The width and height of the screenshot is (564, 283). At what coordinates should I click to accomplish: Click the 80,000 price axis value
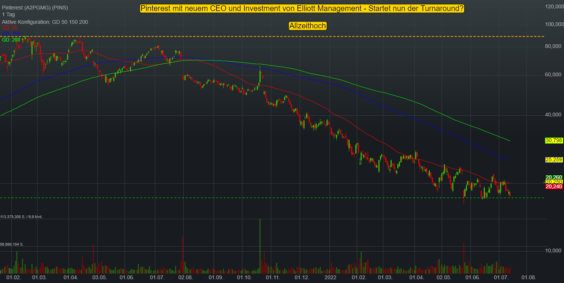(x=553, y=46)
